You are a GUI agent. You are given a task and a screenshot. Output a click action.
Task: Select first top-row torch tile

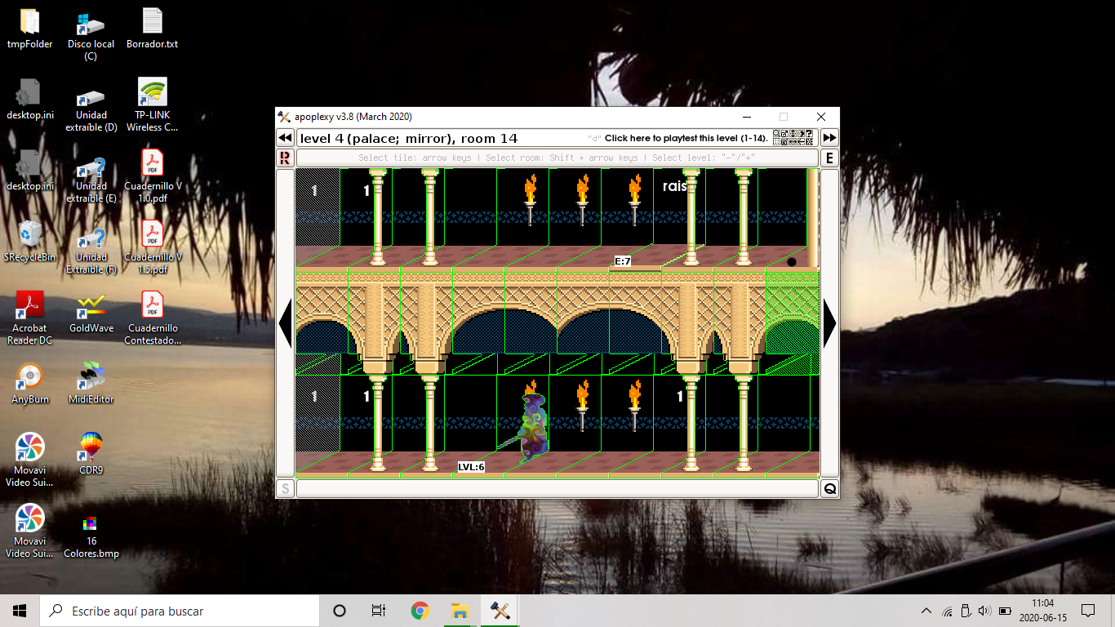coord(530,198)
